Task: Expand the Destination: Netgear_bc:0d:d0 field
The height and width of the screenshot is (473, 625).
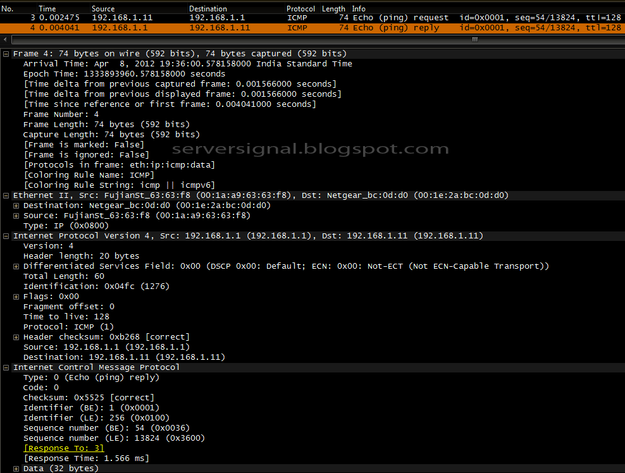Action: pos(16,205)
